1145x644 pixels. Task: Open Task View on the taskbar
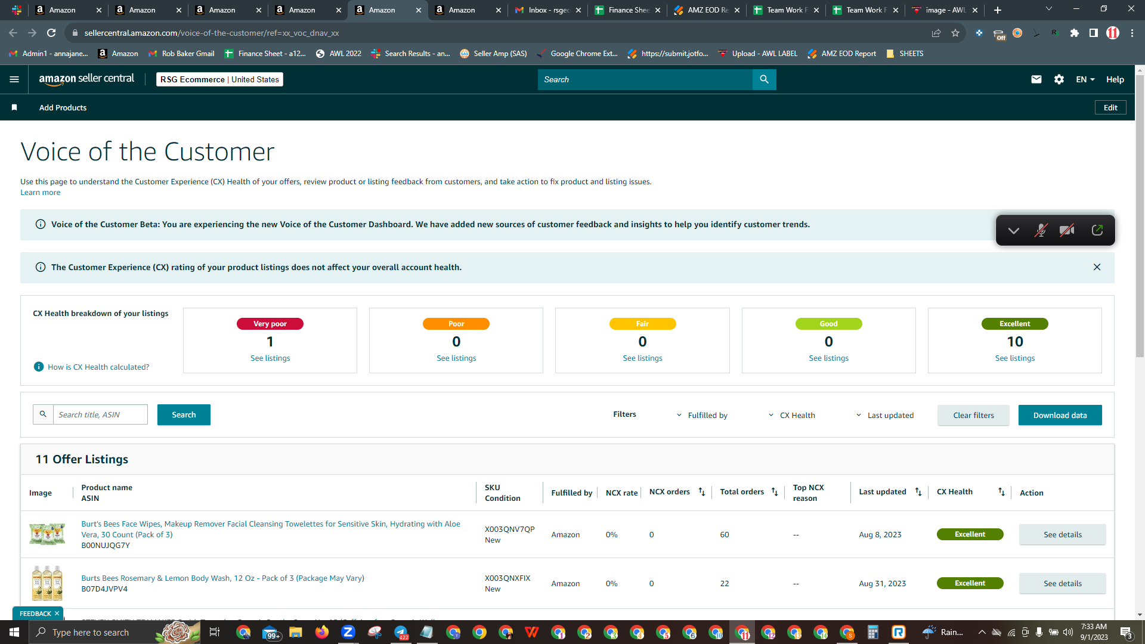[x=215, y=632]
